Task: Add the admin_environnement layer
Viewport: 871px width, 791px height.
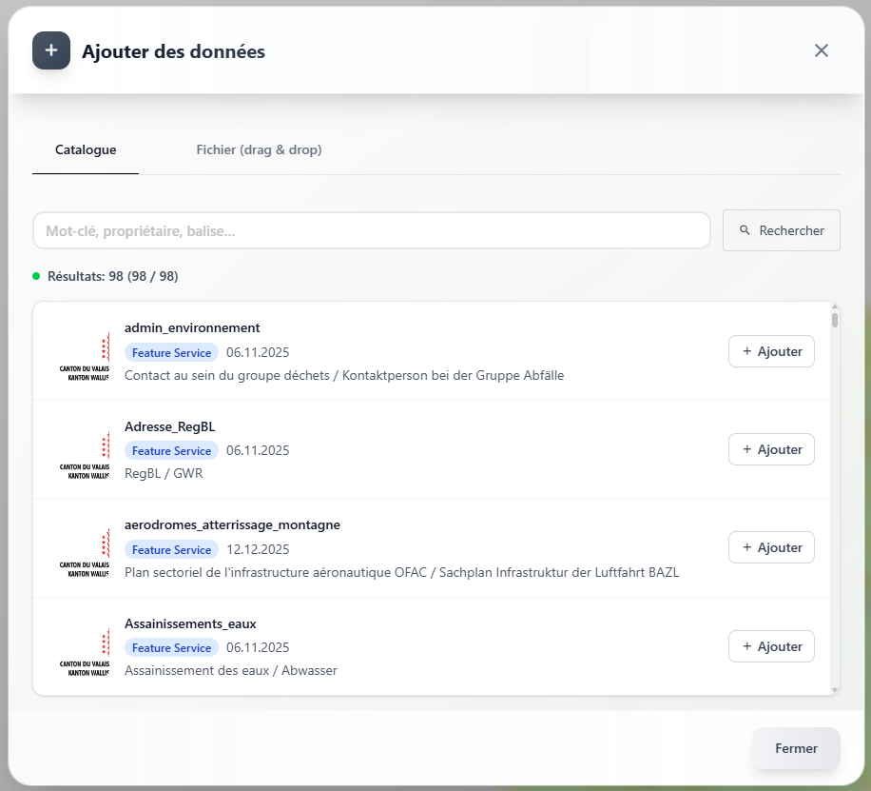Action: pyautogui.click(x=771, y=351)
